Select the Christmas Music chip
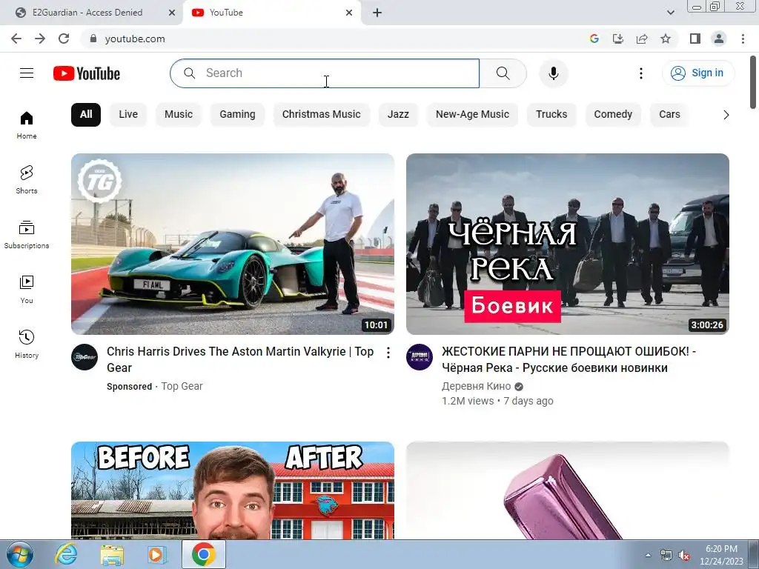The width and height of the screenshot is (759, 569). [322, 115]
